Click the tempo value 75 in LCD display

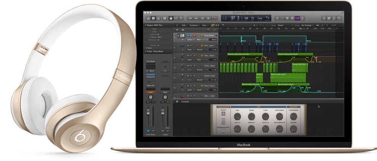(x=253, y=18)
